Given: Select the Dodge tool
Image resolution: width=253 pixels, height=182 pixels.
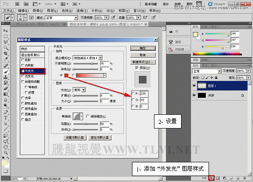Looking at the screenshot, I should pos(5,106).
